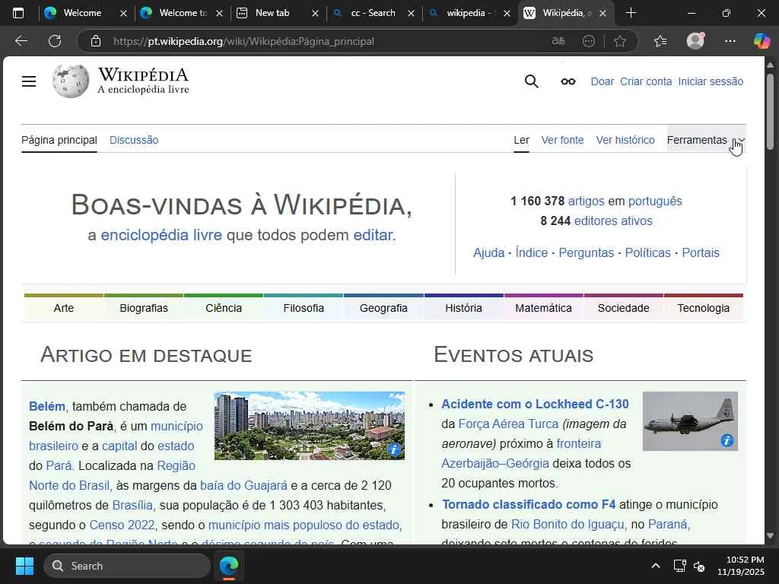Open the Edge profile avatar

point(695,41)
